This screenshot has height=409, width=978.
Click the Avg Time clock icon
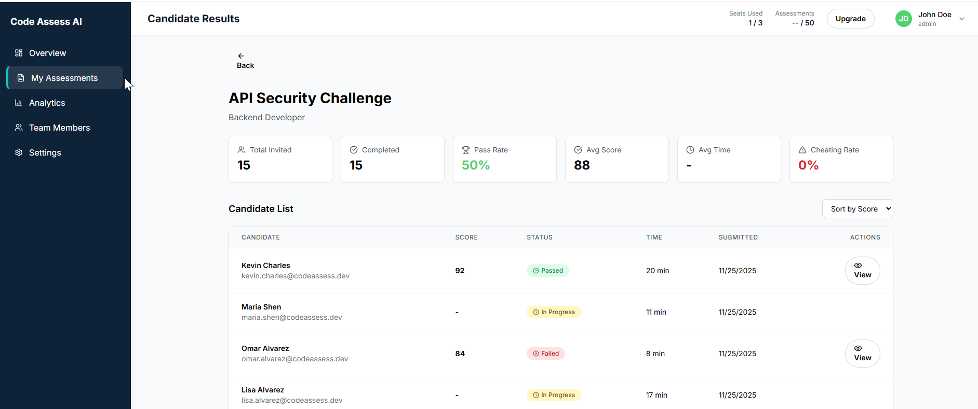pyautogui.click(x=690, y=150)
